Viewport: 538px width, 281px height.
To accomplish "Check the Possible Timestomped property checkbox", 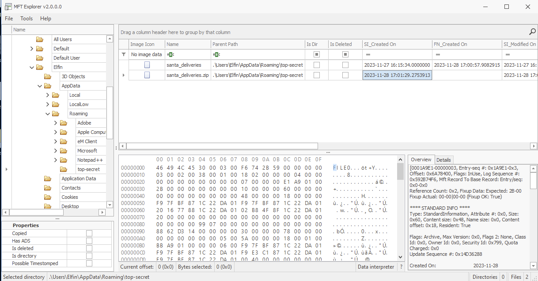I will pos(89,263).
